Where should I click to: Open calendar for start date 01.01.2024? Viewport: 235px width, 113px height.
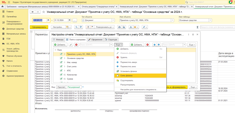coord(48,20)
